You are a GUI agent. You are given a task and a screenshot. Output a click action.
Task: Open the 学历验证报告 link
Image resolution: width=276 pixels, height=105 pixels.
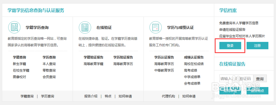pos(123,57)
